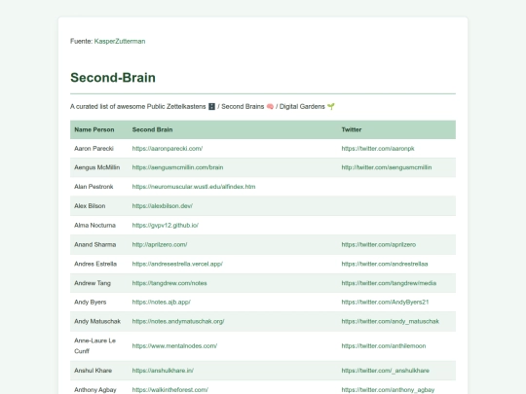Screen dimensions: 526x394
Task: Open neuromuscular.wustl.edu/alfindex.htm link
Action: click(194, 187)
